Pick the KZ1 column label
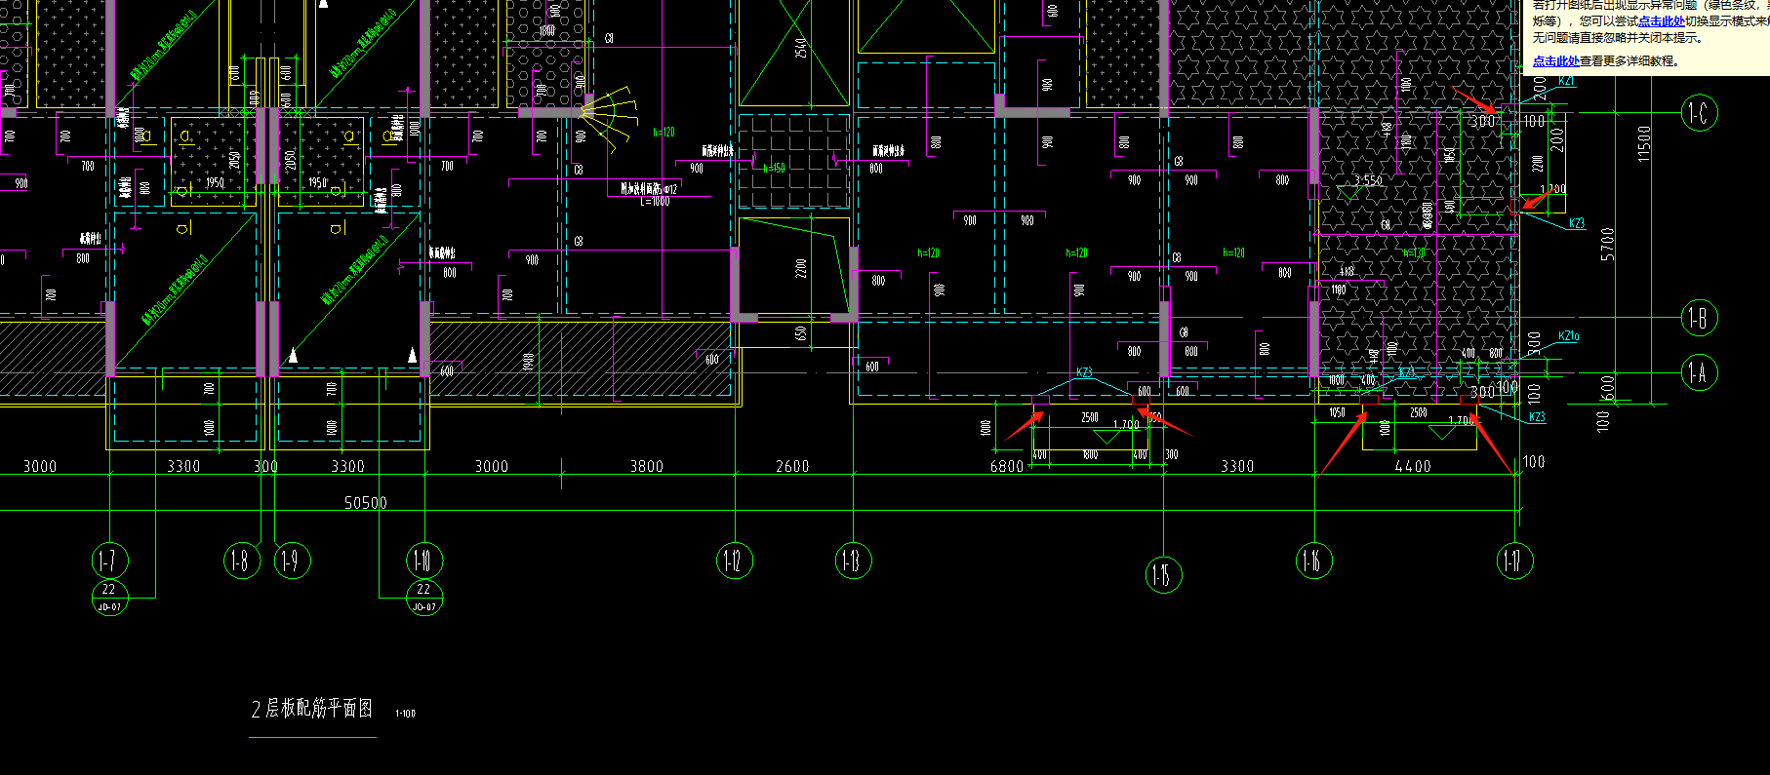Viewport: 1770px width, 775px height. pos(1566,81)
